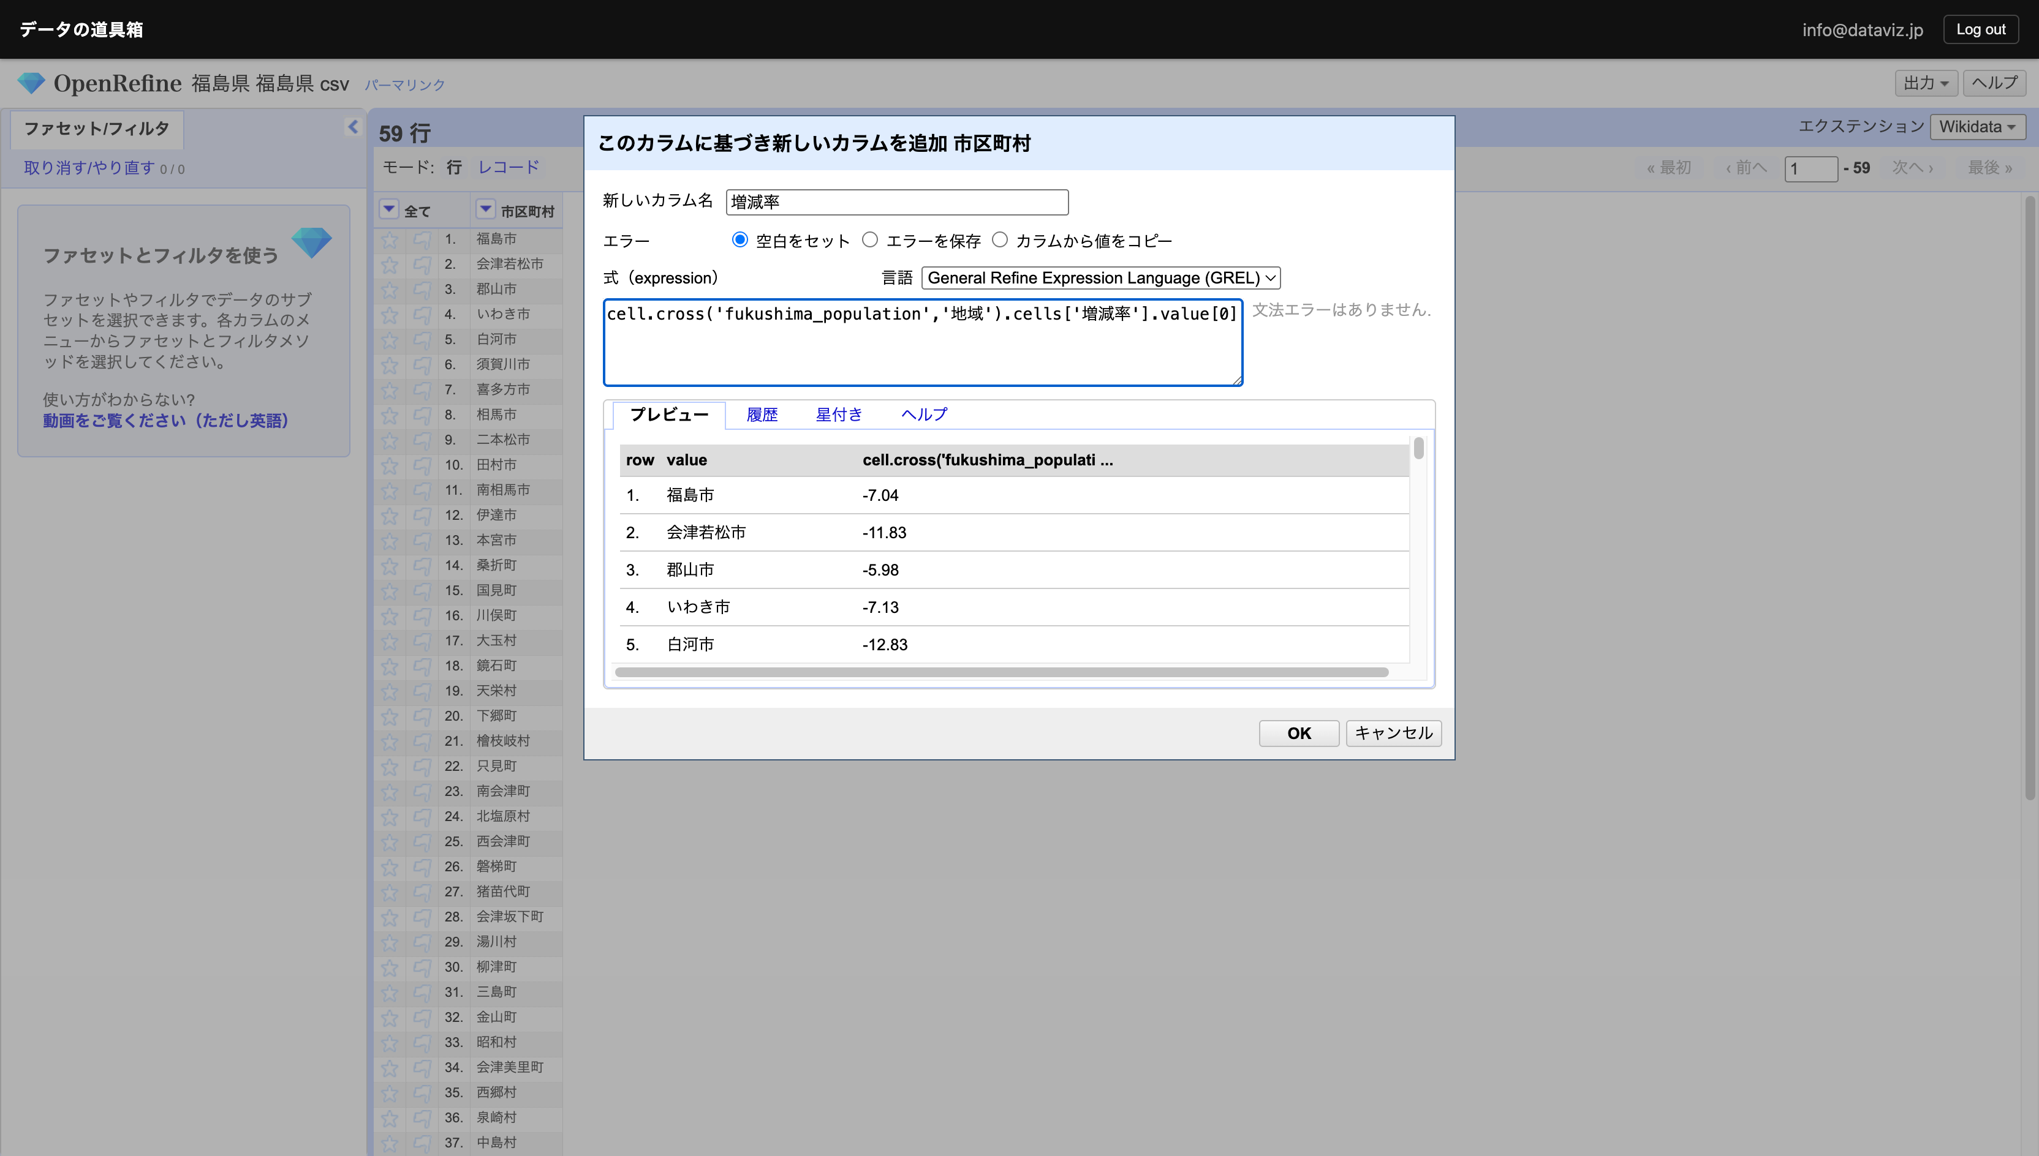The width and height of the screenshot is (2039, 1156).
Task: Open the 全て column dropdown arrow
Action: (388, 209)
